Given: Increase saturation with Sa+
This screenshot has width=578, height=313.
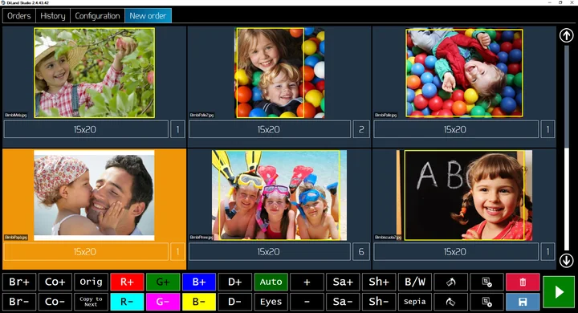Looking at the screenshot, I should tap(343, 282).
